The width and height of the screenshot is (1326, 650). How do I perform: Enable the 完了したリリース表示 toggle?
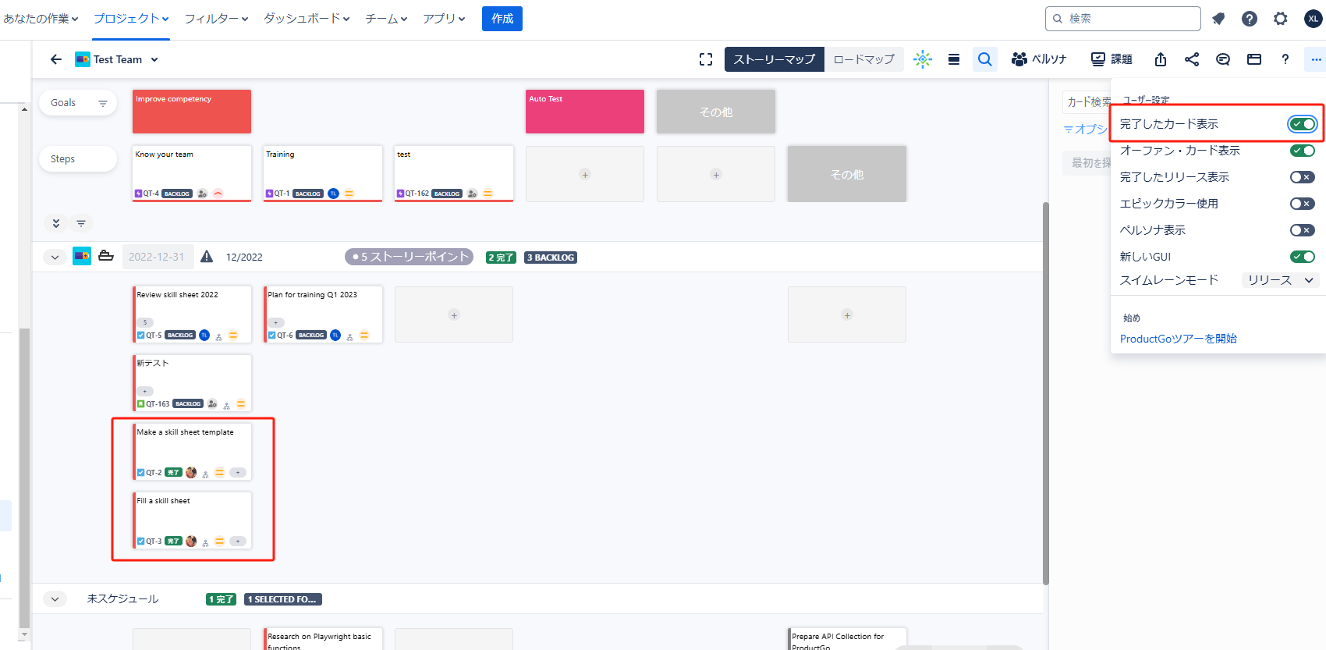(x=1302, y=177)
